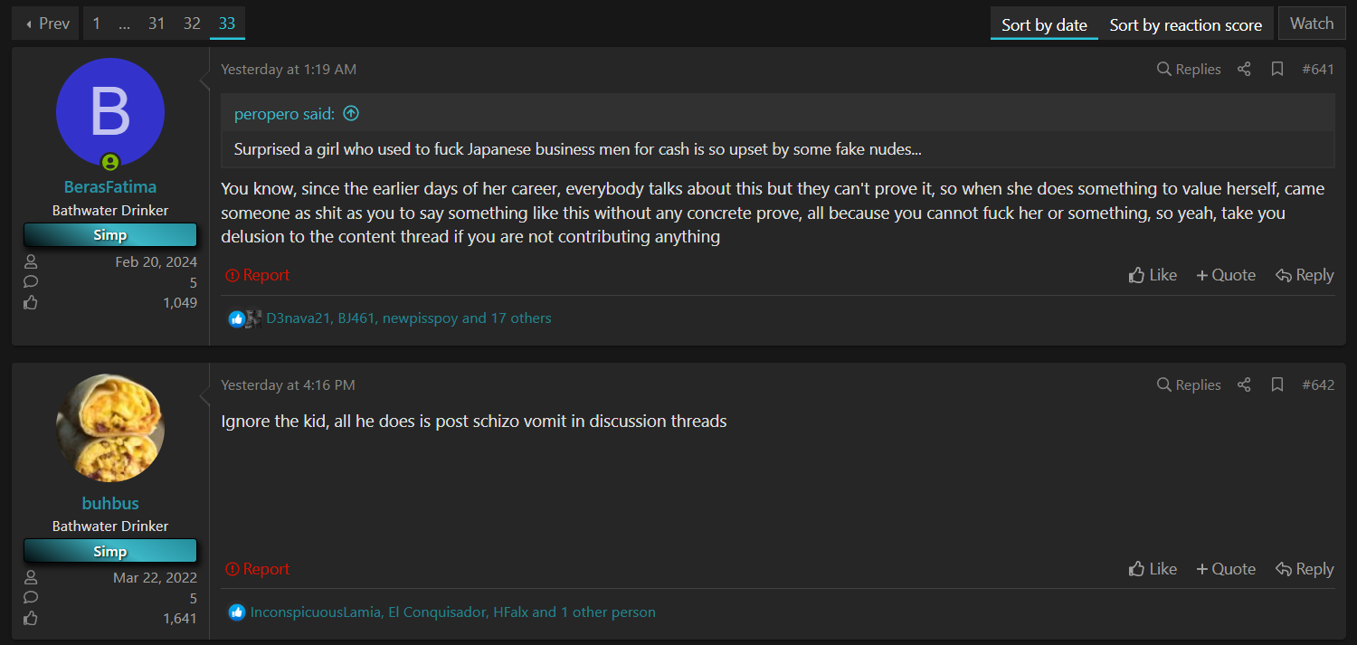Screen dimensions: 1357x645
Task: Open buhbus avatar thumbnail
Action: click(110, 428)
